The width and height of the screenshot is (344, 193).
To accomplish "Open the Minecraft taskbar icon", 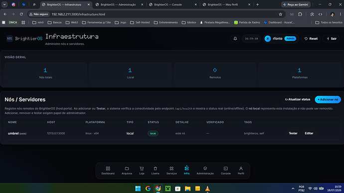I will point(168,189).
